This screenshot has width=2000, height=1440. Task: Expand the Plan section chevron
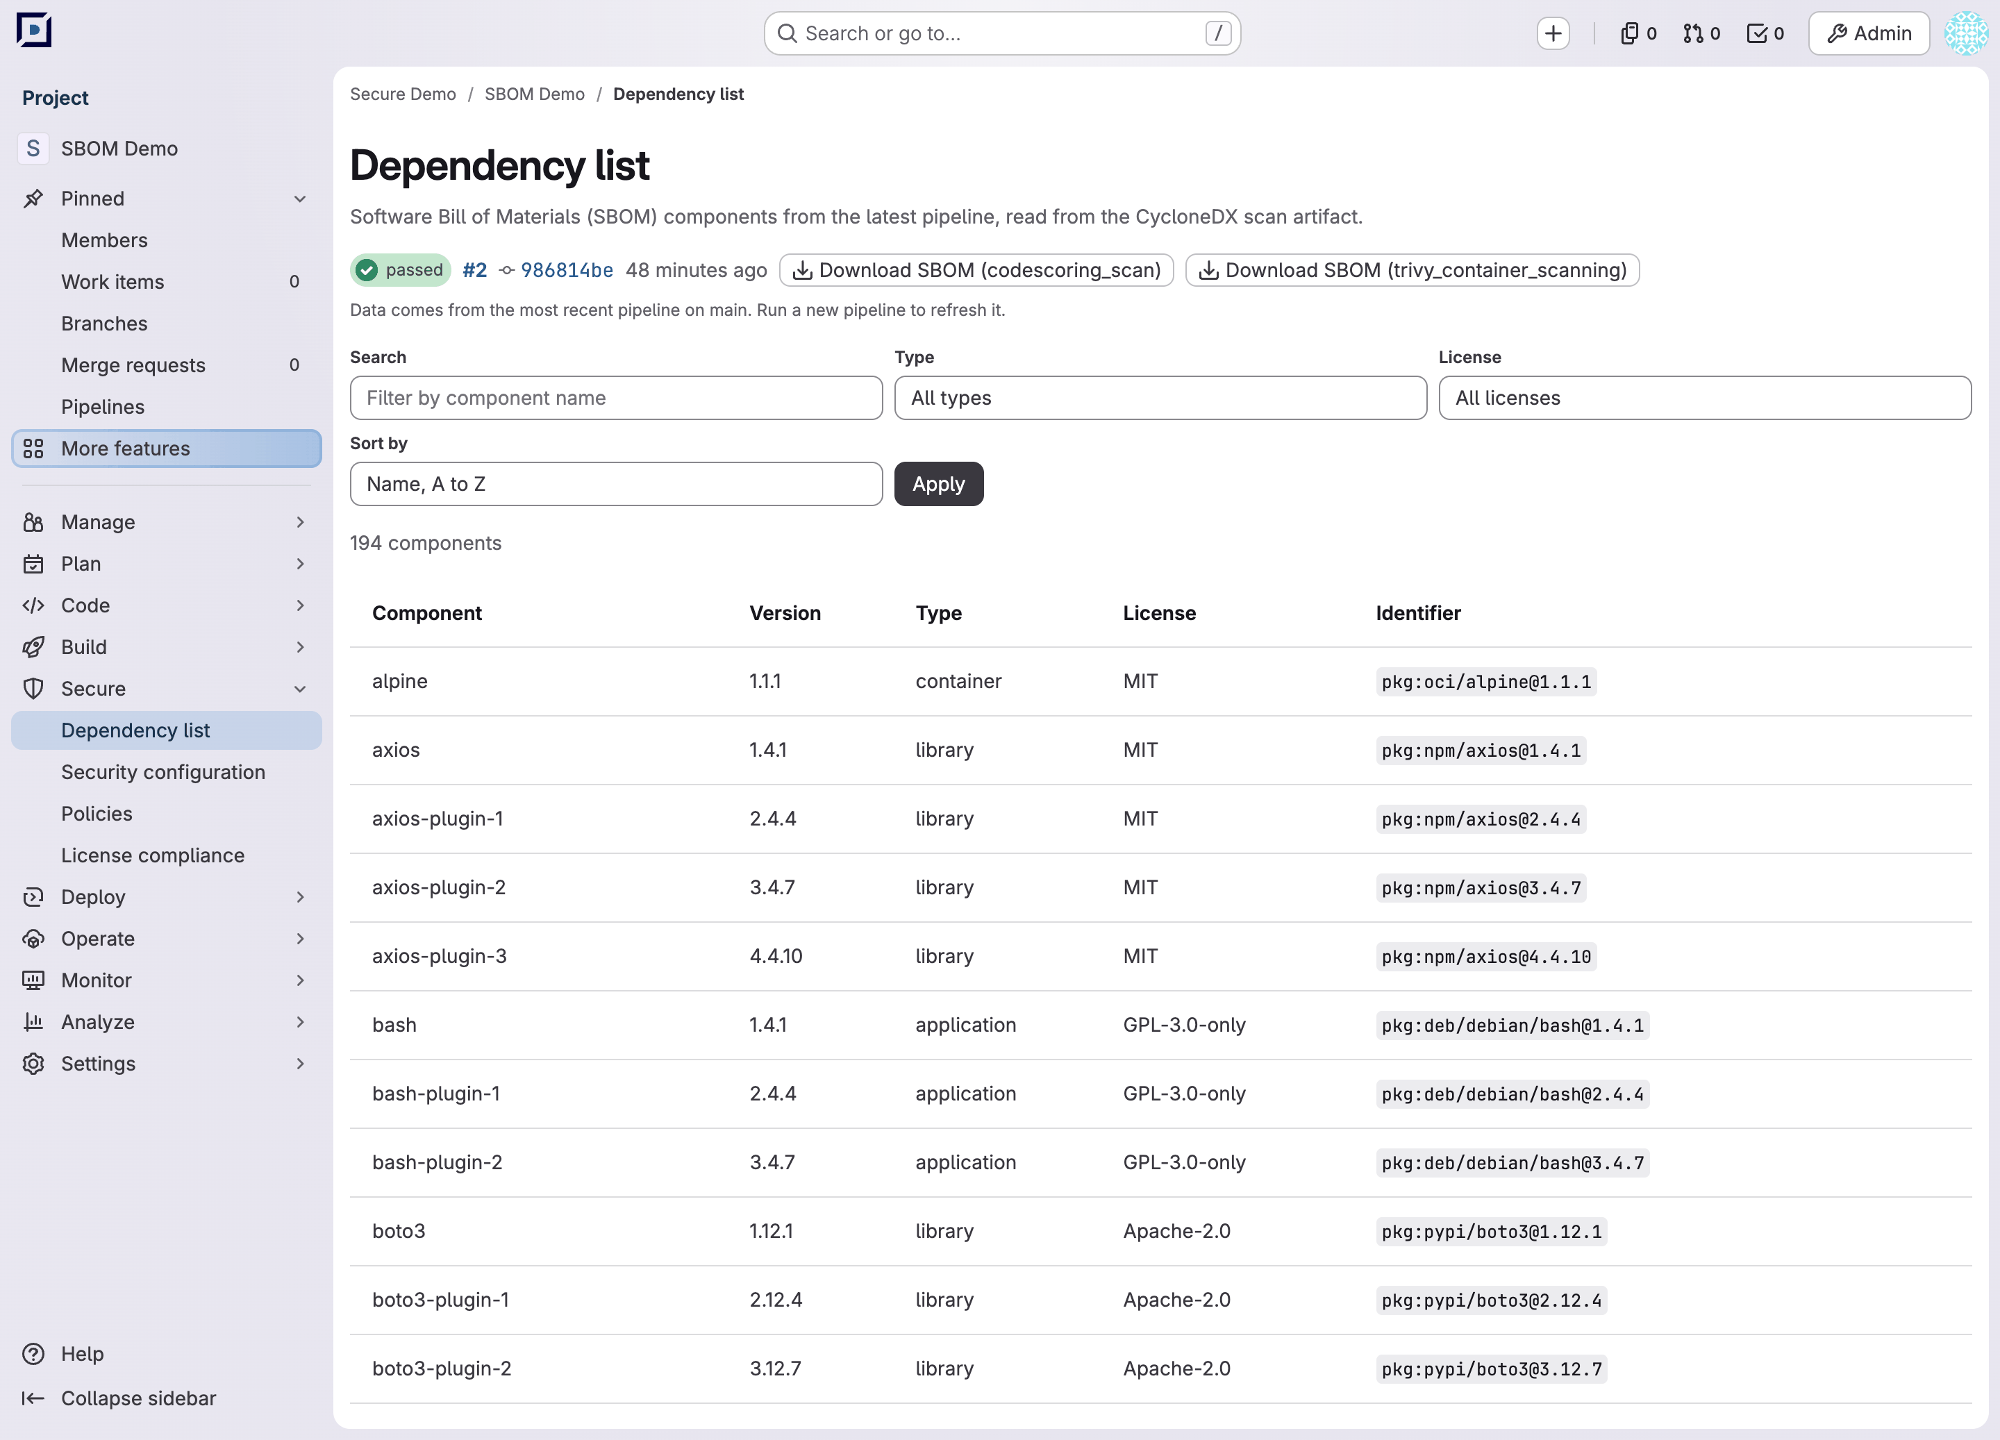[300, 564]
